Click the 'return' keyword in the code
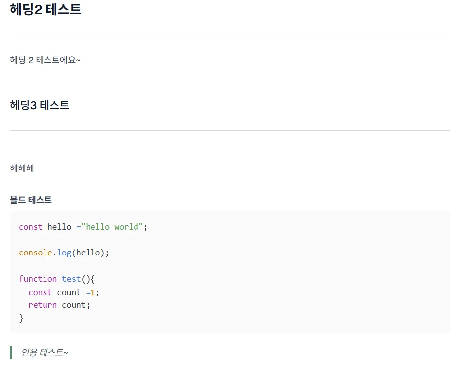 coord(43,305)
